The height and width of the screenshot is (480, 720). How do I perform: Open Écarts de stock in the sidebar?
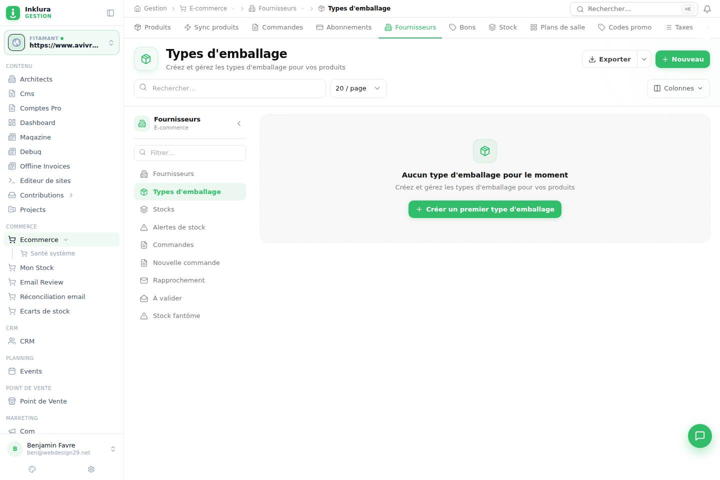click(x=61, y=311)
